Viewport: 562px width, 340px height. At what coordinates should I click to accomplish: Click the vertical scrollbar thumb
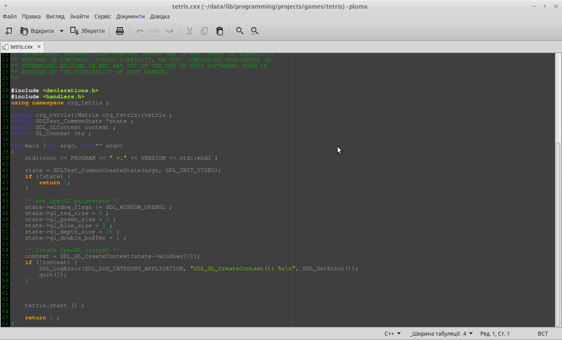pos(558,235)
